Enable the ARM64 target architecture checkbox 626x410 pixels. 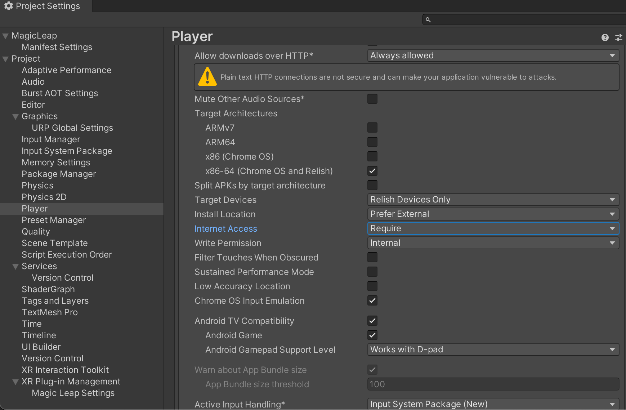372,142
